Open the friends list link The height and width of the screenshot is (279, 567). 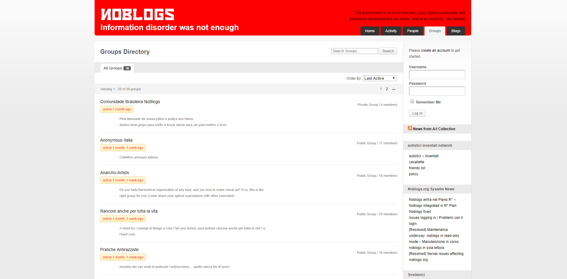pos(417,168)
